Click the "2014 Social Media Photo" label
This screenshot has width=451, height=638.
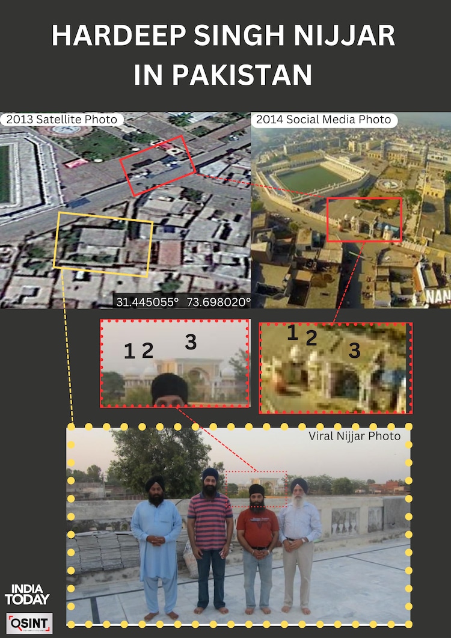(324, 120)
